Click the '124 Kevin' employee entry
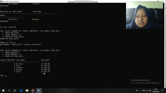The height and width of the screenshot is (93, 166). (12, 19)
